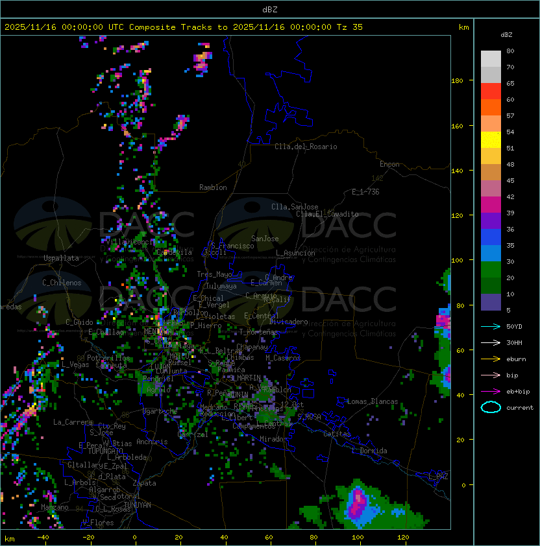This screenshot has height=546, width=540.
Task: Click the TUPUNGATO map label
Action: click(105, 451)
